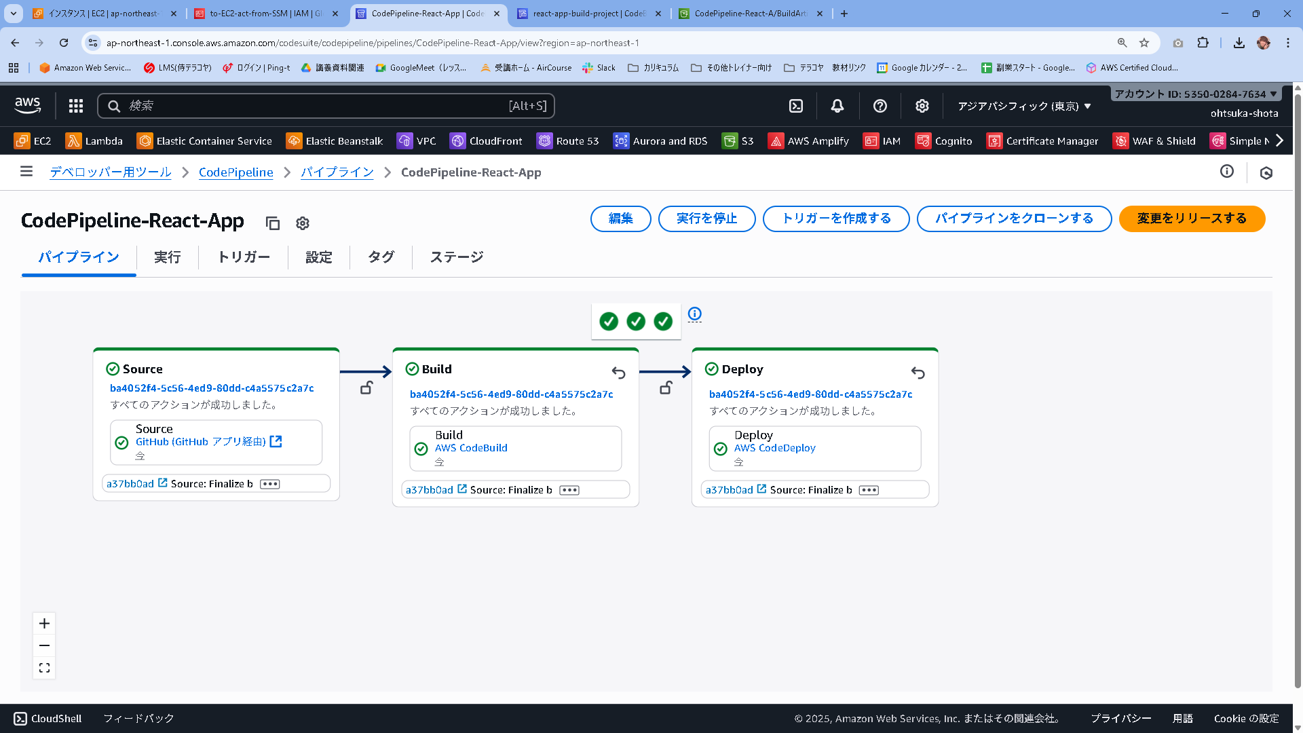This screenshot has height=733, width=1303.
Task: Click the 変更をリリースする button
Action: 1192,219
